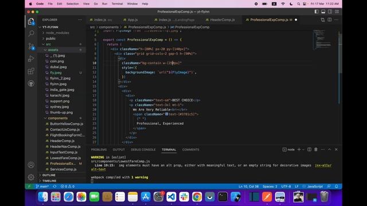
Task: Open Terminal app in the Dock
Action: [x=222, y=197]
